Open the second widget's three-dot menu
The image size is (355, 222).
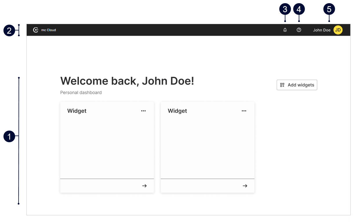[x=244, y=111]
